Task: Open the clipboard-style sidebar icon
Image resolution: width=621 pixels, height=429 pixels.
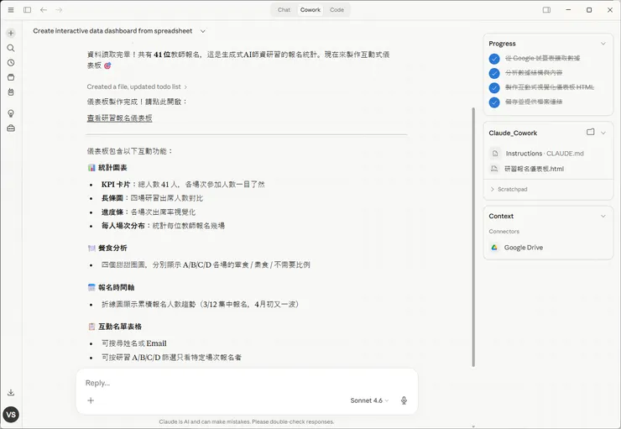Action: (11, 92)
